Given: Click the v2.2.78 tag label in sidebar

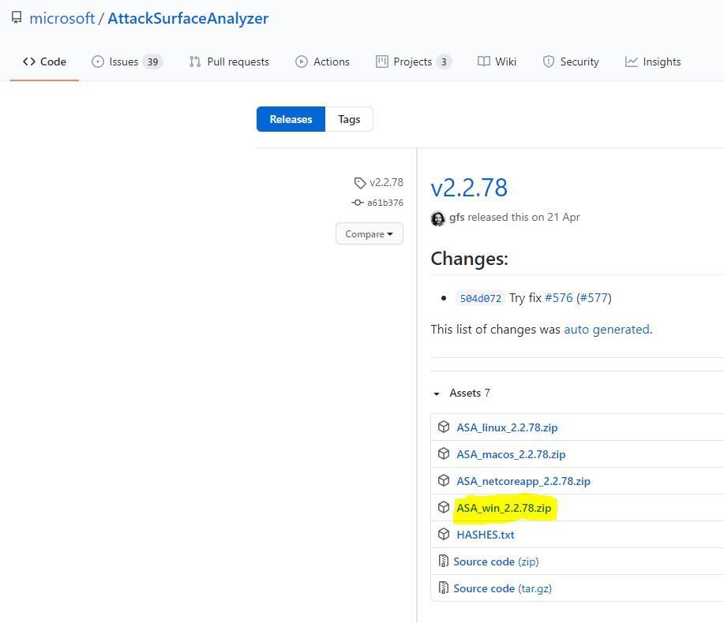Looking at the screenshot, I should tap(386, 182).
